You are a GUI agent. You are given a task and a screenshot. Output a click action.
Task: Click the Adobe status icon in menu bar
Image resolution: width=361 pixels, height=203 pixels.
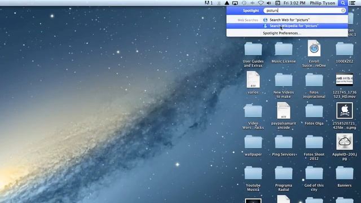tap(209, 3)
